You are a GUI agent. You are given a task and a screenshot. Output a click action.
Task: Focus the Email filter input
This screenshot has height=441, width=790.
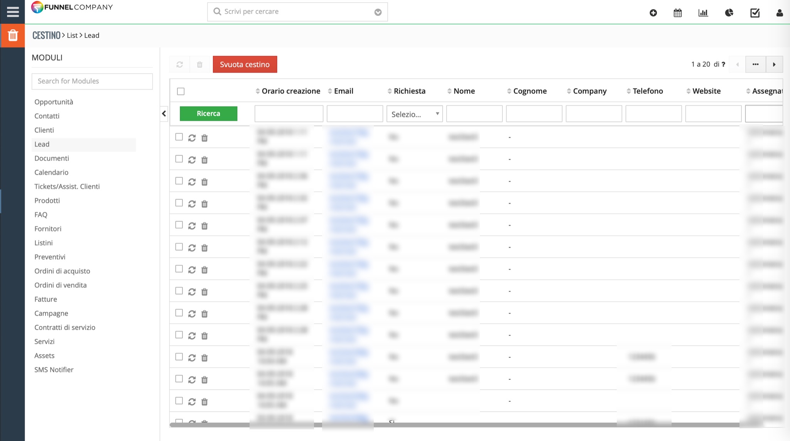pos(354,114)
